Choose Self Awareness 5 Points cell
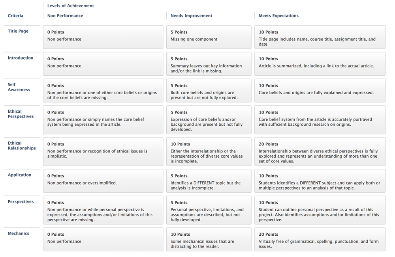This screenshot has height=257, width=395. [x=209, y=91]
